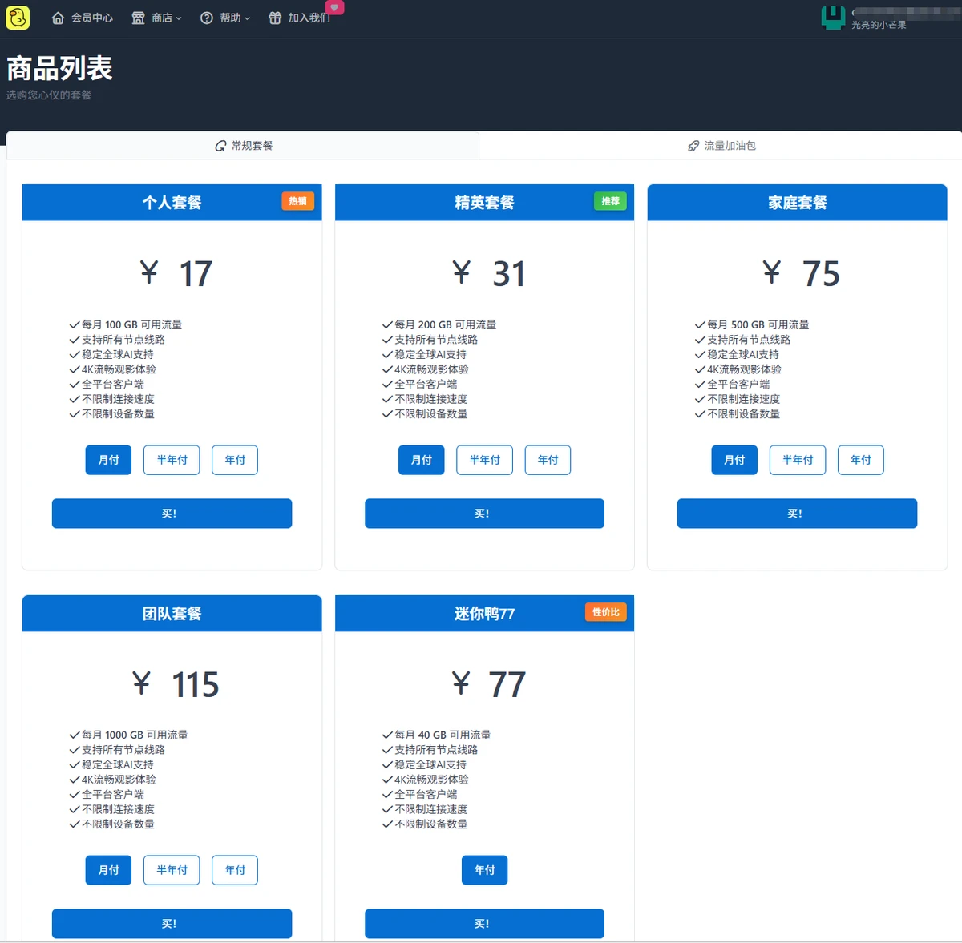Click the ¥ 115 price
The height and width of the screenshot is (943, 962).
pos(176,684)
